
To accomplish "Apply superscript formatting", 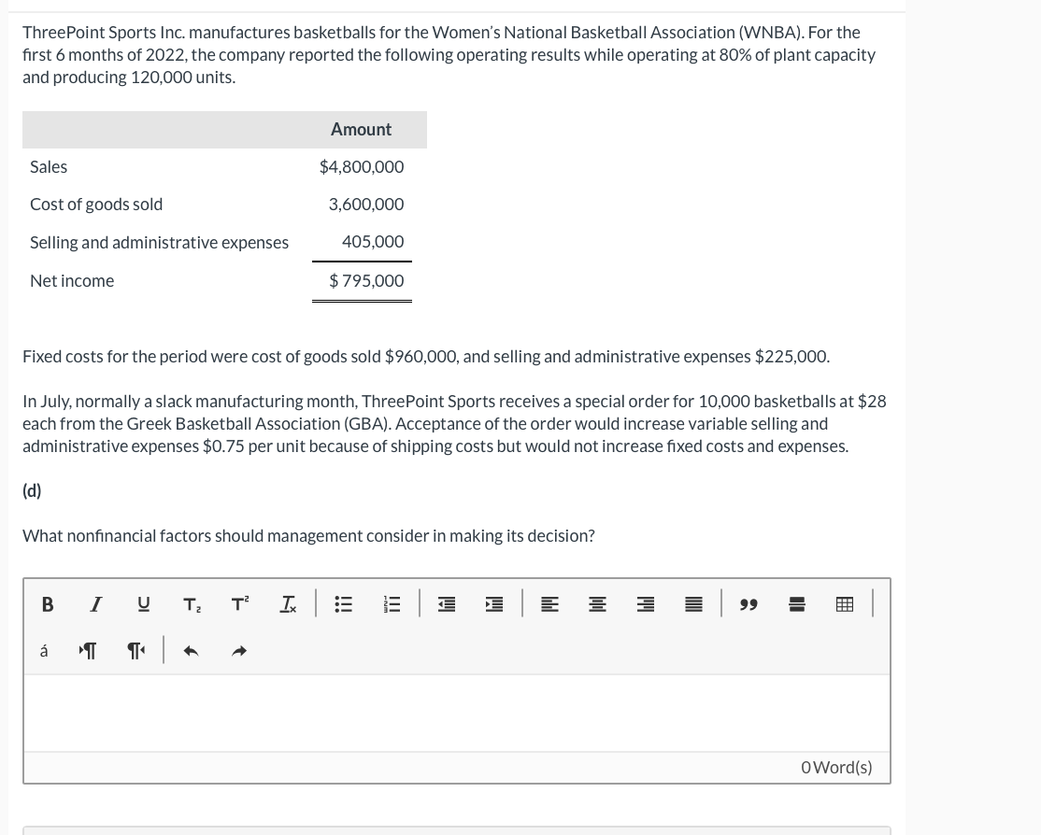I will tap(239, 604).
